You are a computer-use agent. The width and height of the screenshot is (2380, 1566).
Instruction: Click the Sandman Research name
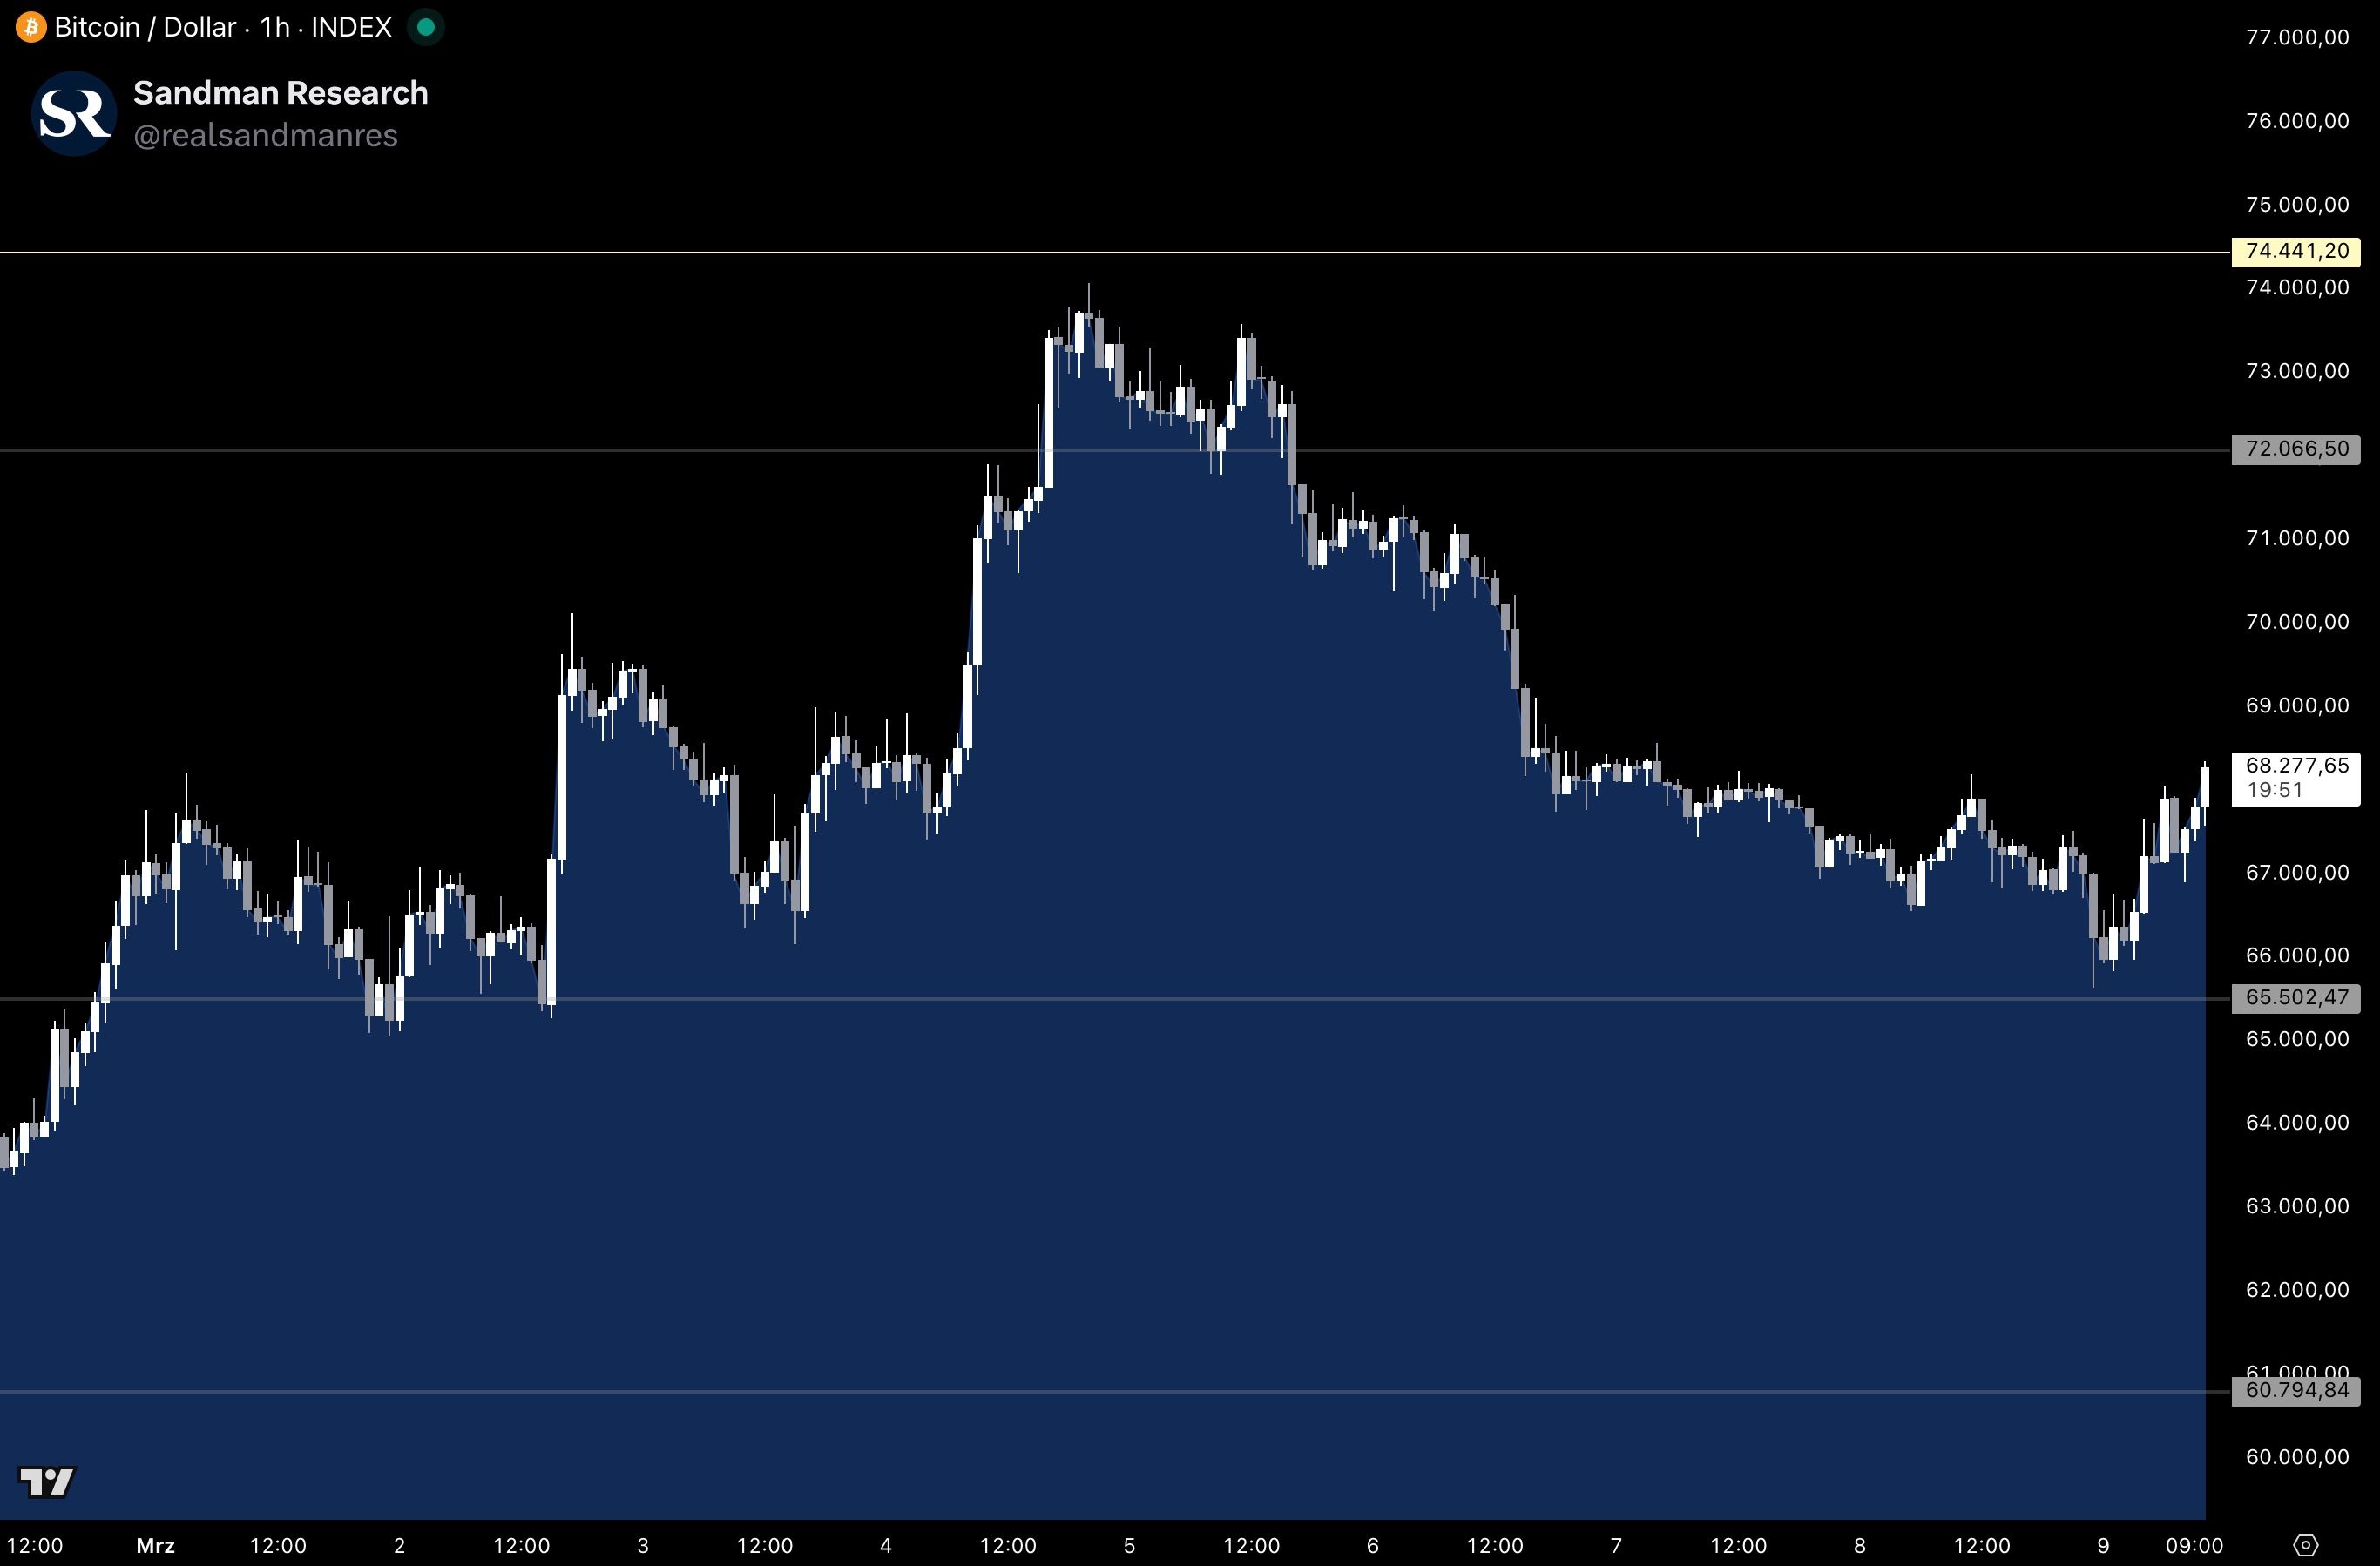(x=280, y=92)
